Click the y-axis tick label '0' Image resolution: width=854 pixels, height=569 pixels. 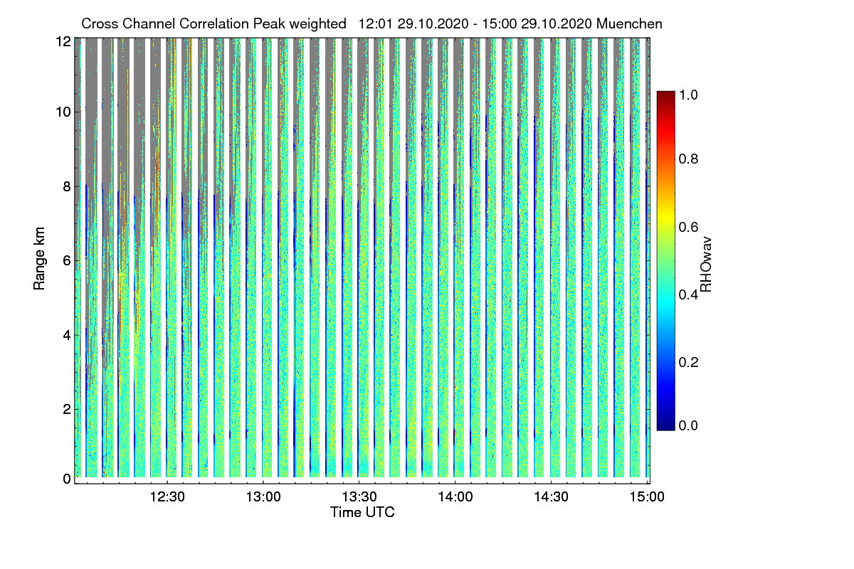tap(67, 479)
